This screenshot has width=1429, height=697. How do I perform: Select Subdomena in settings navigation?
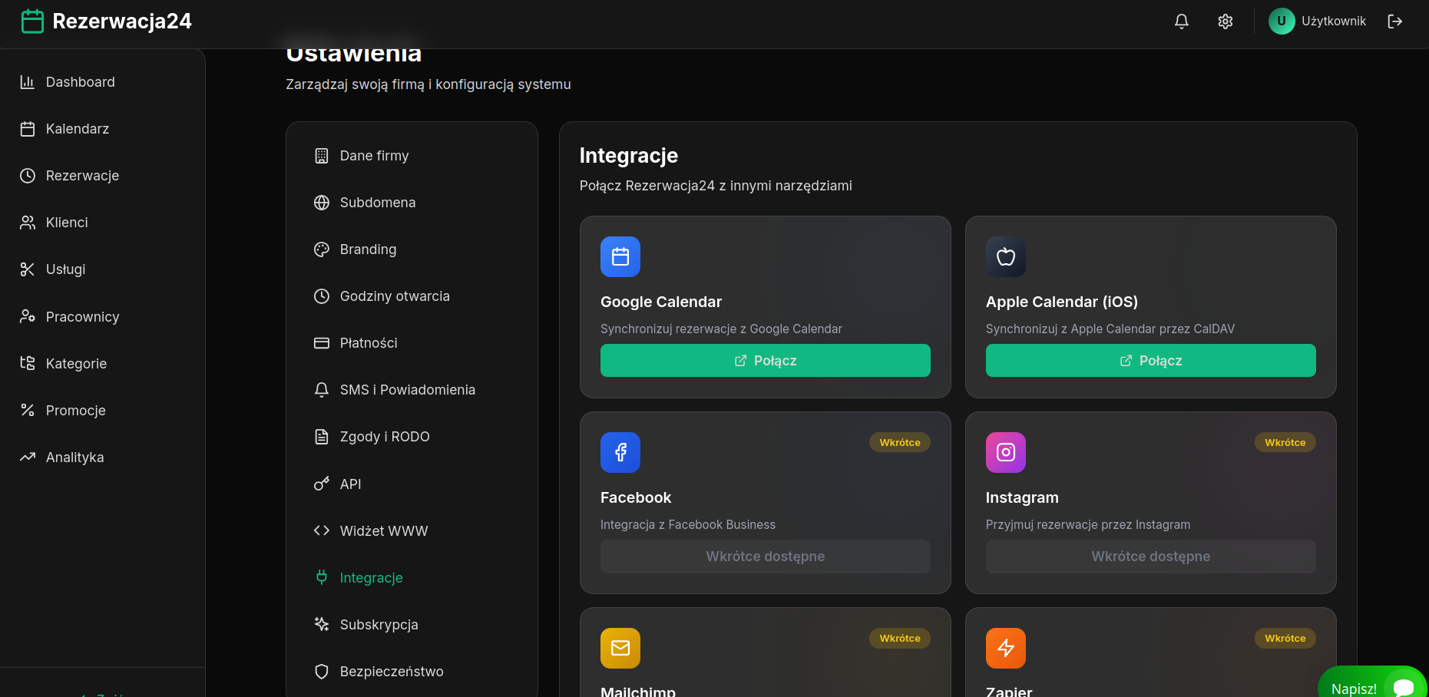379,202
